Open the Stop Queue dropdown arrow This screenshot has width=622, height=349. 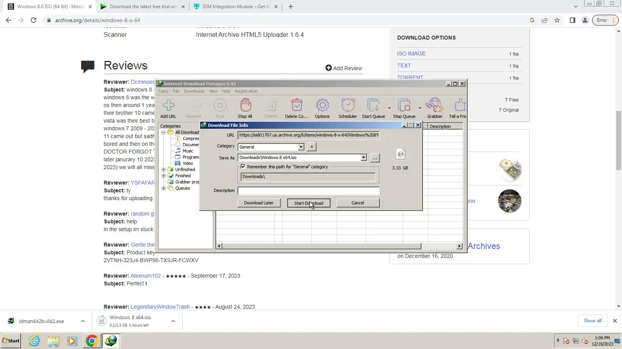click(420, 108)
